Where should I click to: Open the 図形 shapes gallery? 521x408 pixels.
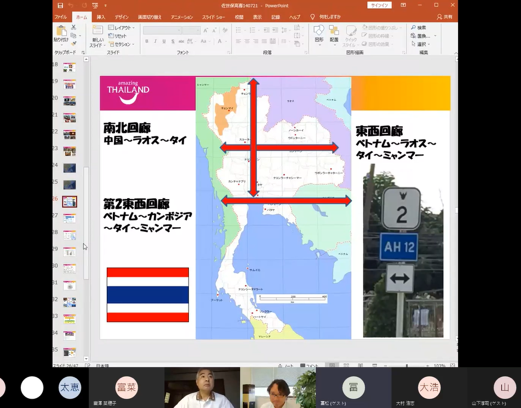[x=319, y=35]
